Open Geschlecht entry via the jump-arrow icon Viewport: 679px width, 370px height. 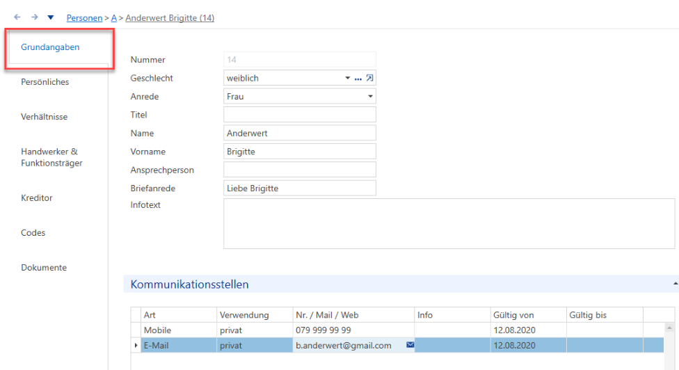369,79
